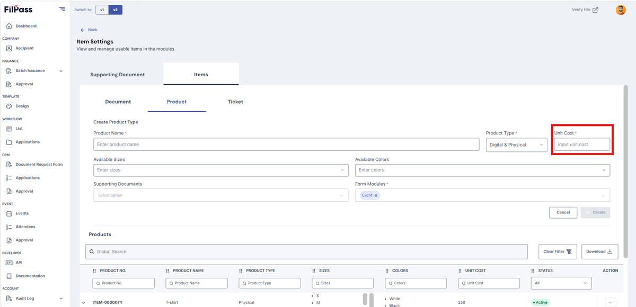Open the Available Sizes dropdown
The width and height of the screenshot is (636, 307).
coord(221,170)
